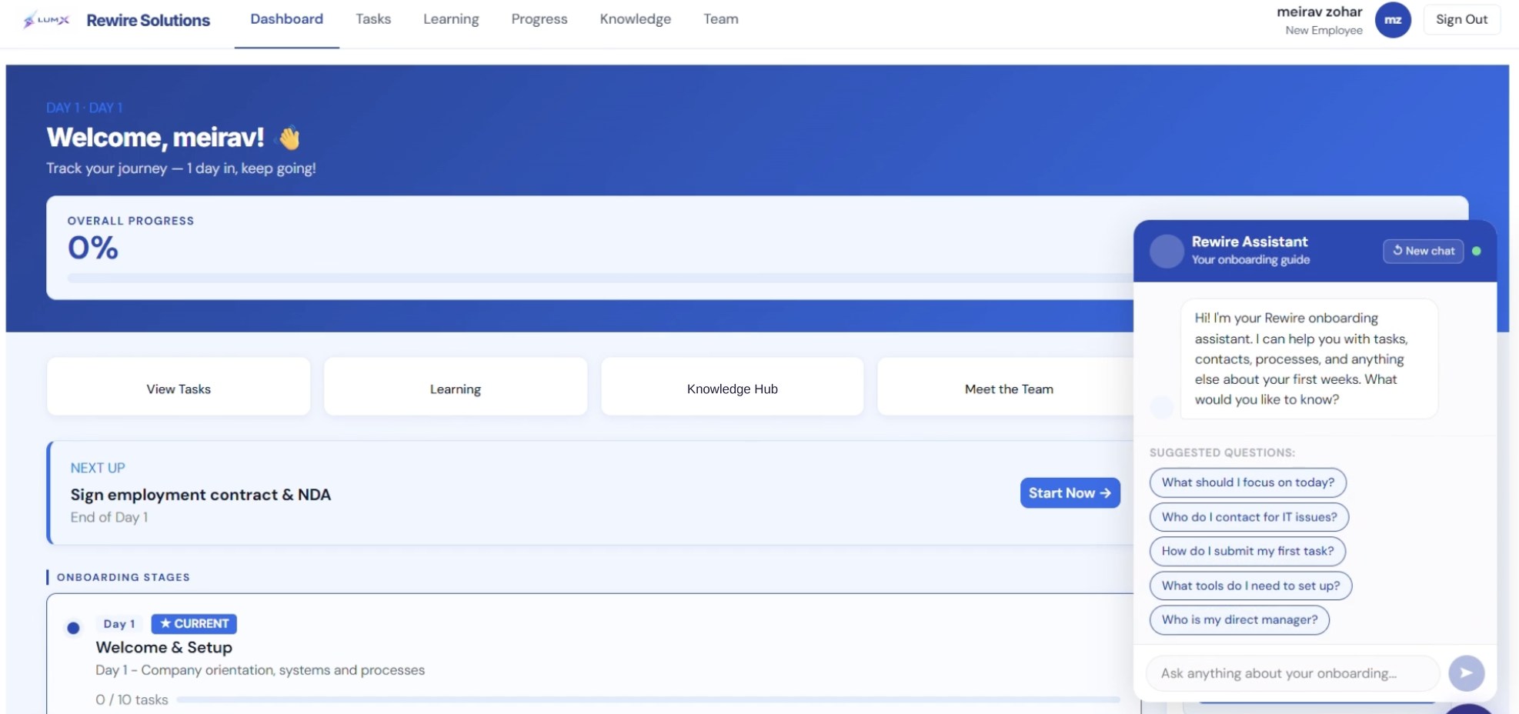This screenshot has width=1519, height=714.
Task: Click the 0 / 10 tasks counter
Action: click(x=132, y=700)
